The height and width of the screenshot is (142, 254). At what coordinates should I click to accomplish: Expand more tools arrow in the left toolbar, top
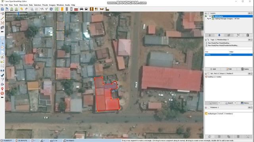coord(2,32)
